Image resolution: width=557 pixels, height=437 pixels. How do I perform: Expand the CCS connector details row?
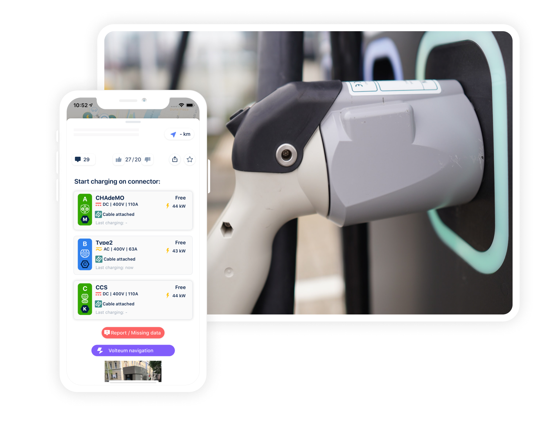134,298
